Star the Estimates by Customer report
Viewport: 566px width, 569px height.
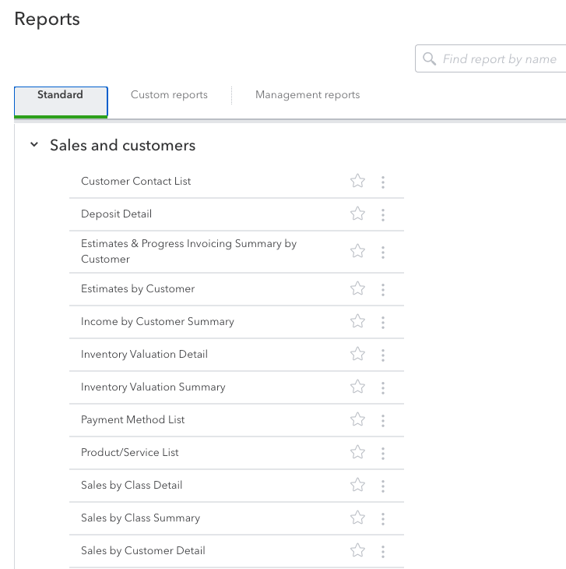[357, 288]
